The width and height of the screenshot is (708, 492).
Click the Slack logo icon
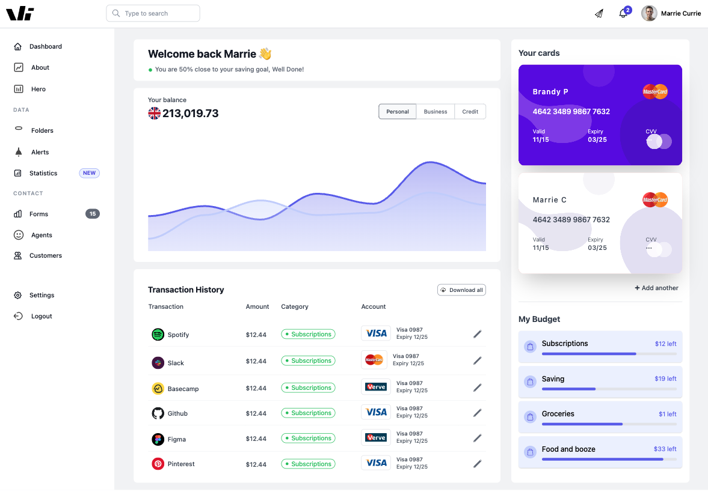coord(158,363)
